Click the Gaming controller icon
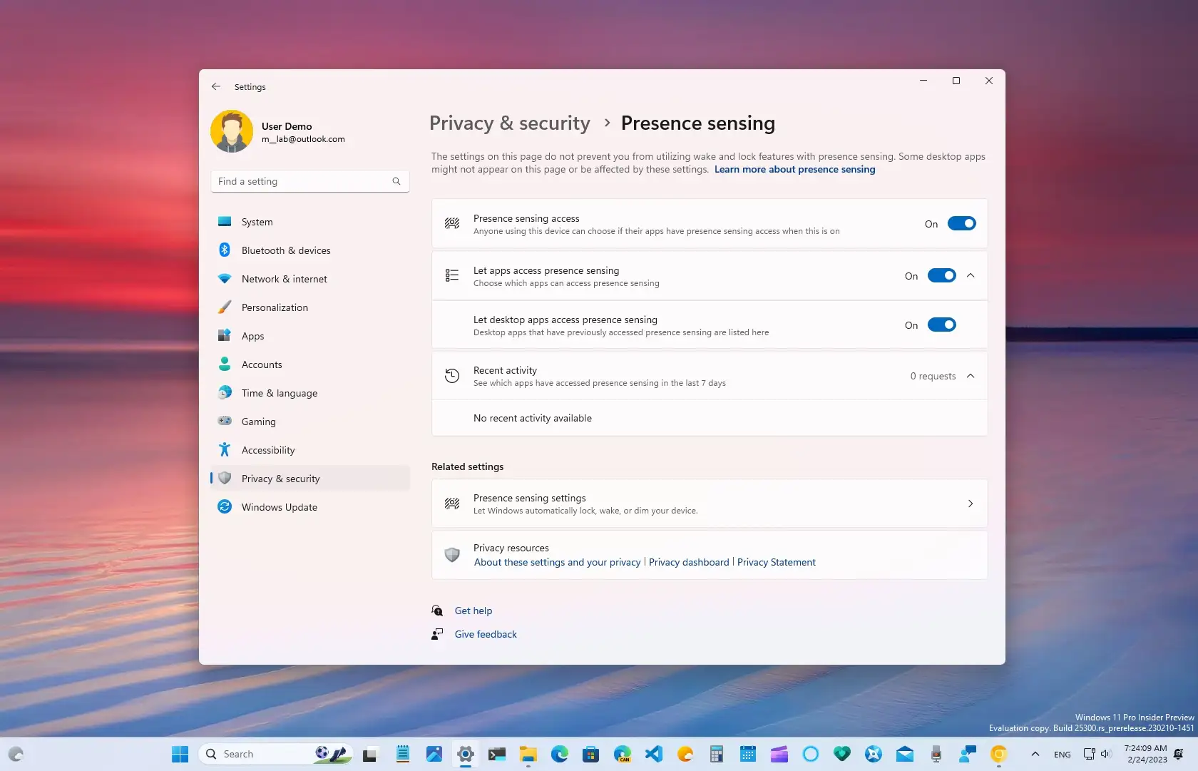 [225, 421]
